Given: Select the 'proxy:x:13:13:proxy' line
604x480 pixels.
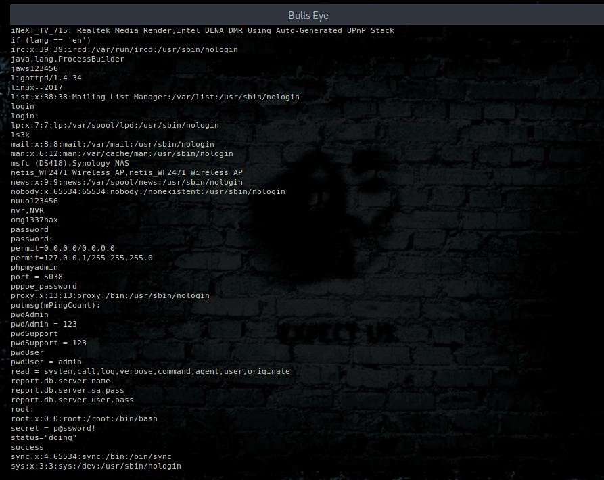Looking at the screenshot, I should pyautogui.click(x=110, y=295).
